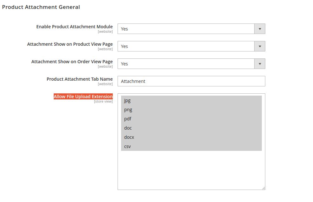This screenshot has width=313, height=202.
Task: Click the Product View Page dropdown arrow
Action: coord(260,46)
